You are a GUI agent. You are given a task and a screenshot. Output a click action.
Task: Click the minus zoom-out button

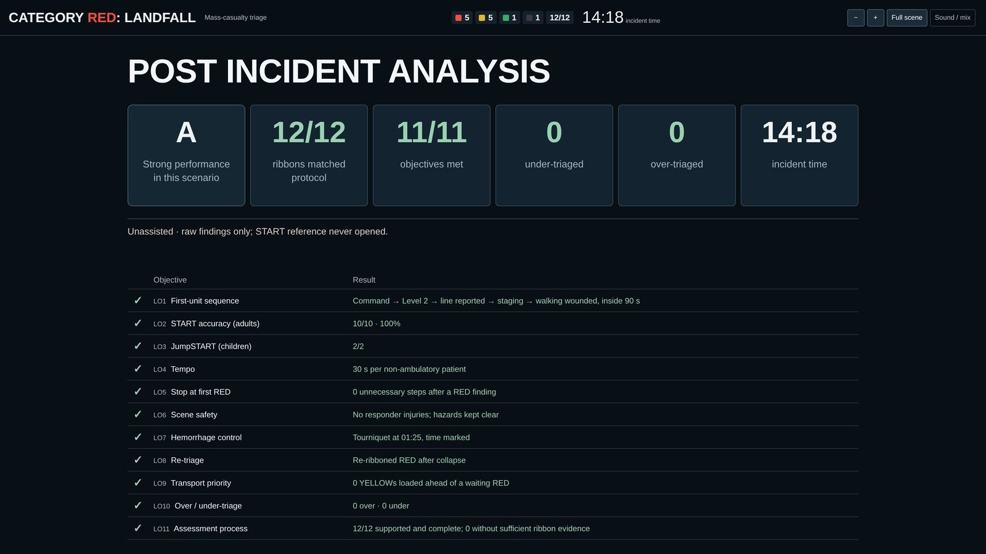855,18
